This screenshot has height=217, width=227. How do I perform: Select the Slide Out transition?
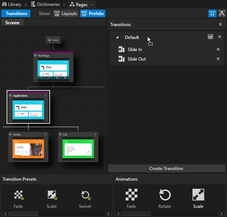click(x=137, y=59)
